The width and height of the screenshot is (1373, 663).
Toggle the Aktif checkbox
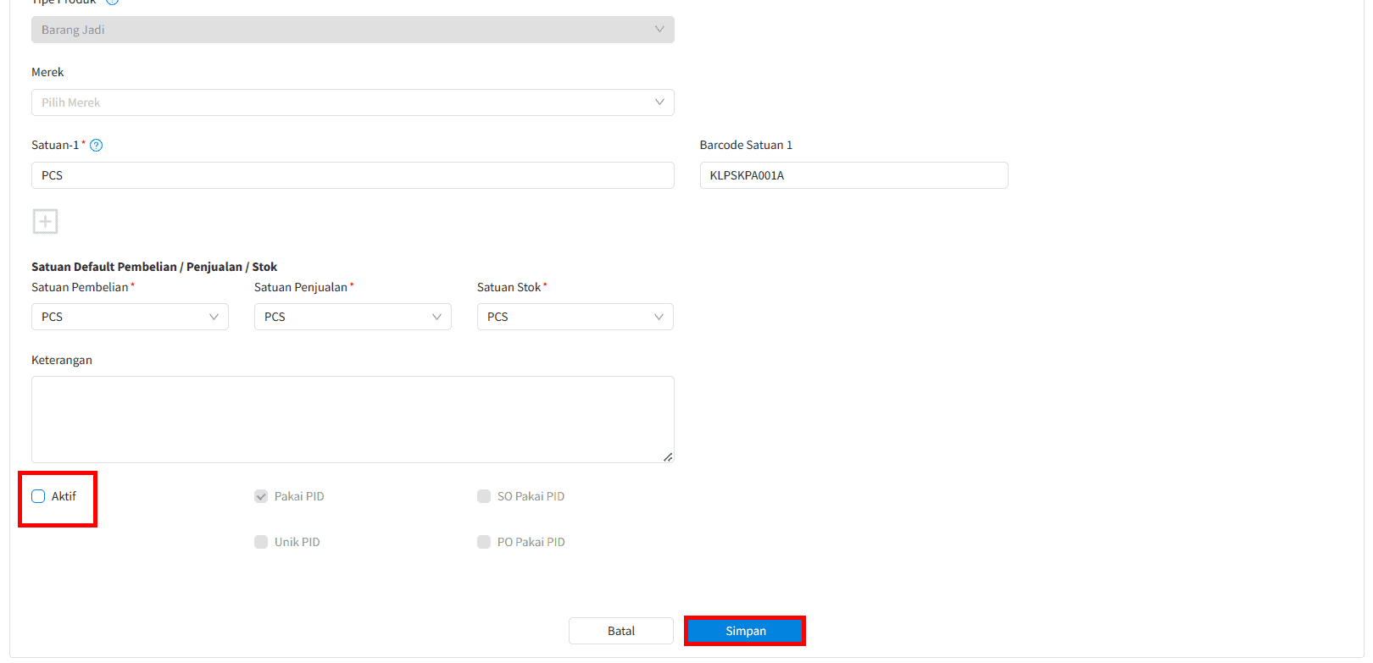tap(38, 496)
